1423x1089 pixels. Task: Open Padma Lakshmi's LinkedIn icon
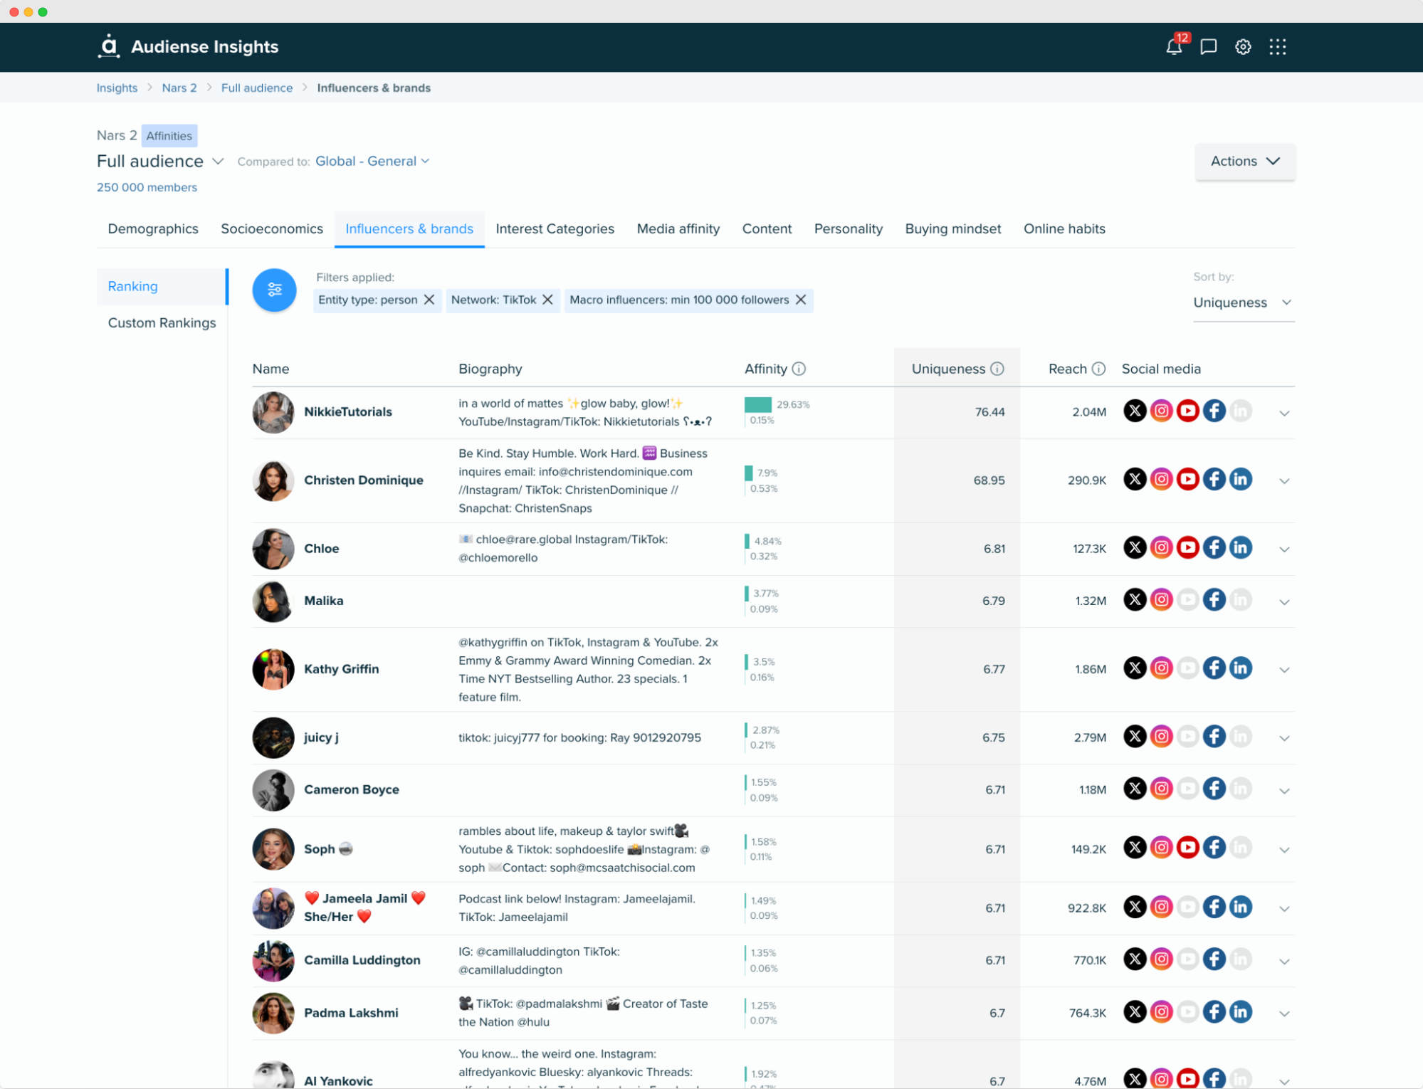(1240, 1012)
